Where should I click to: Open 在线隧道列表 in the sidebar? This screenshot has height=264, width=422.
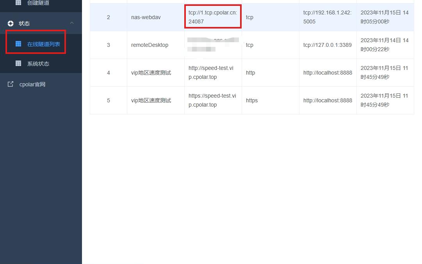44,44
